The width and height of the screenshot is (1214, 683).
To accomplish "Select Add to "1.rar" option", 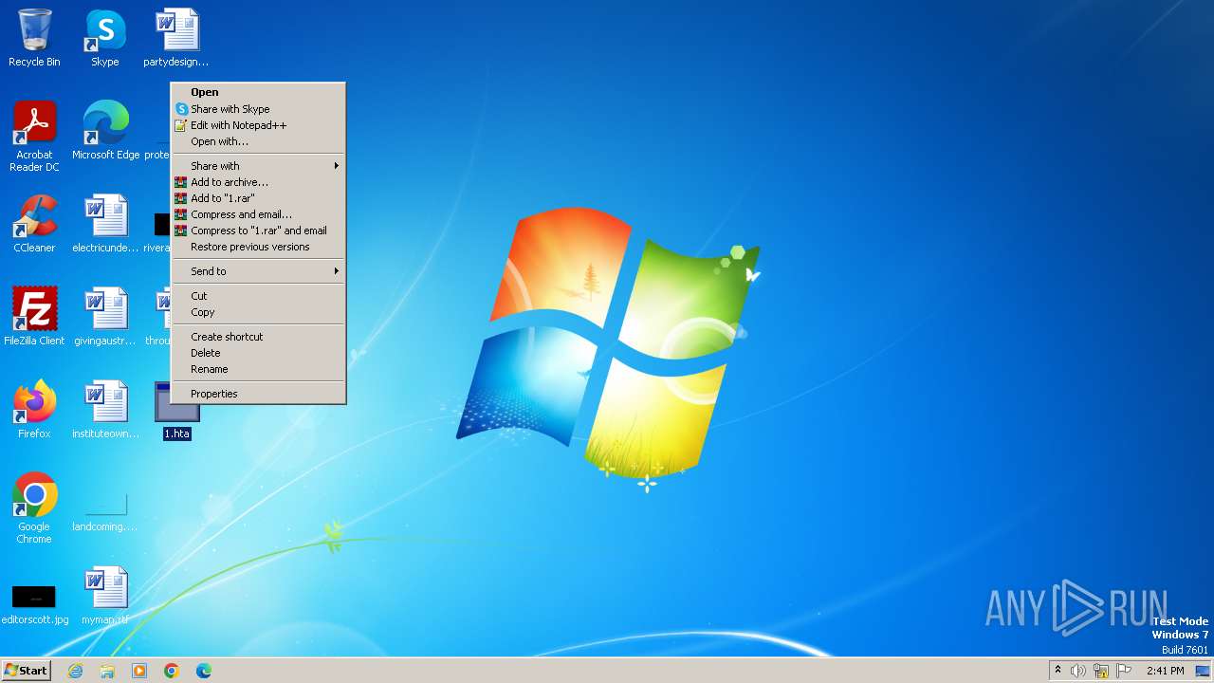I will tap(258, 198).
